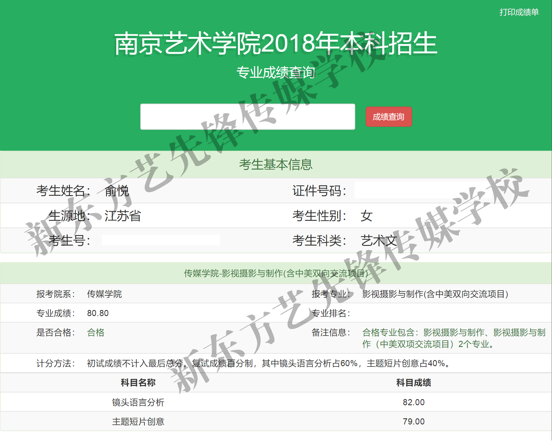The height and width of the screenshot is (446, 552).
Task: Focus the score query input field
Action: [248, 117]
